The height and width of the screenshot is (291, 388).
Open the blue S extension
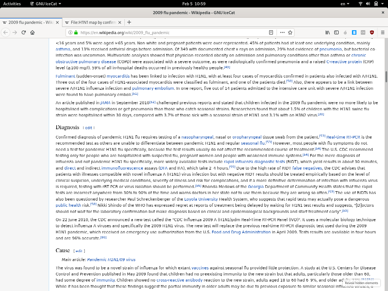click(x=354, y=32)
